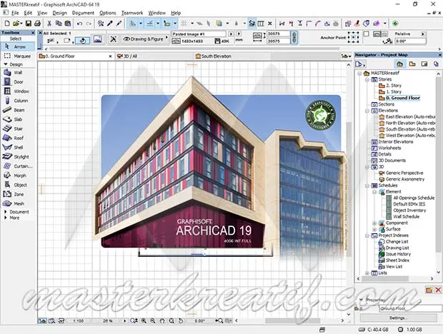Toggle the snap guides toolbar button
The width and height of the screenshot is (443, 334).
point(150,24)
